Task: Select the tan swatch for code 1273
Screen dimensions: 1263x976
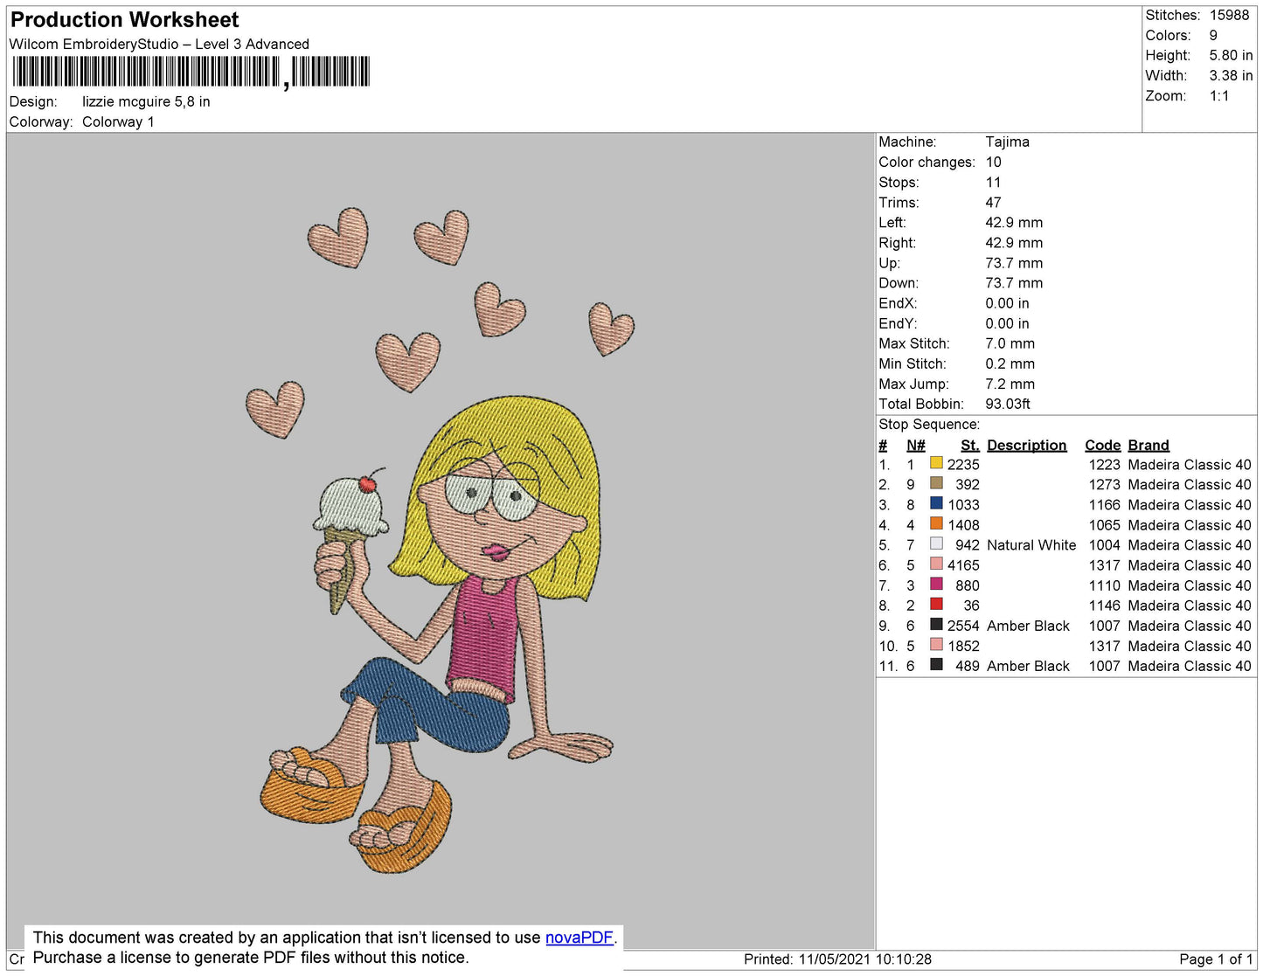Action: click(936, 483)
